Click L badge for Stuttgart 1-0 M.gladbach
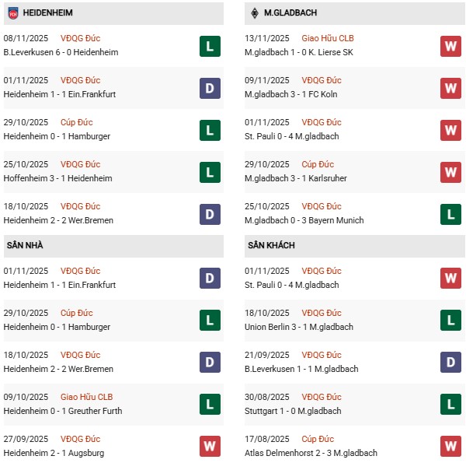This screenshot has width=466, height=463. (x=450, y=405)
